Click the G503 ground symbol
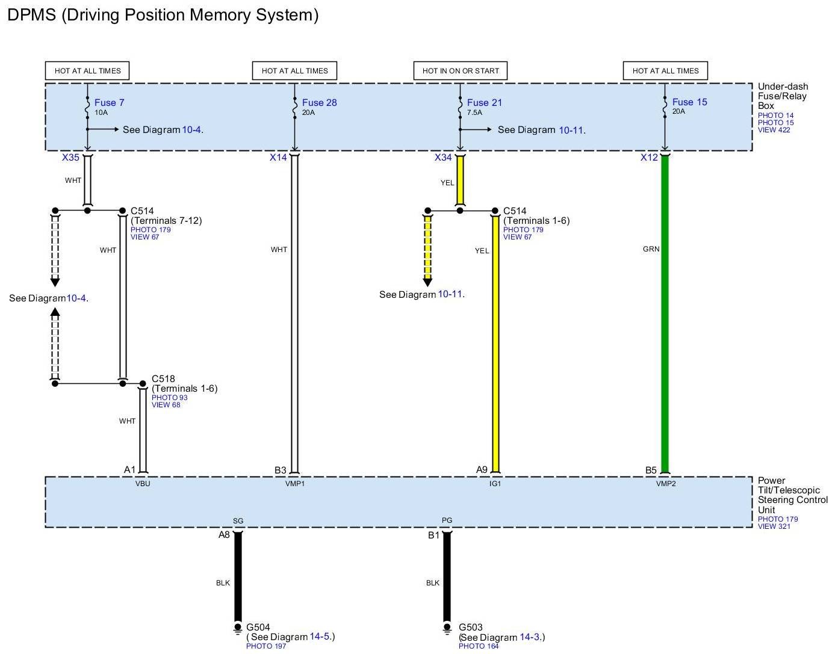The height and width of the screenshot is (654, 832). click(447, 629)
